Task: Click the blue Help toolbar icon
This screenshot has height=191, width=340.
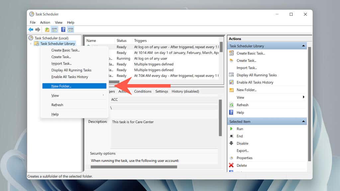Action: pos(63,30)
